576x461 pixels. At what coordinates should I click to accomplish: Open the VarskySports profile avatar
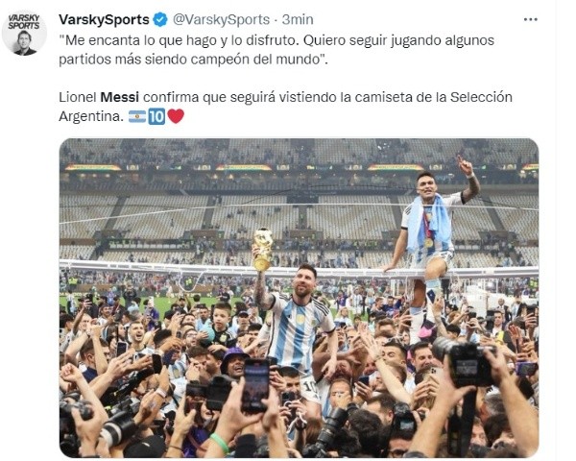[24, 34]
